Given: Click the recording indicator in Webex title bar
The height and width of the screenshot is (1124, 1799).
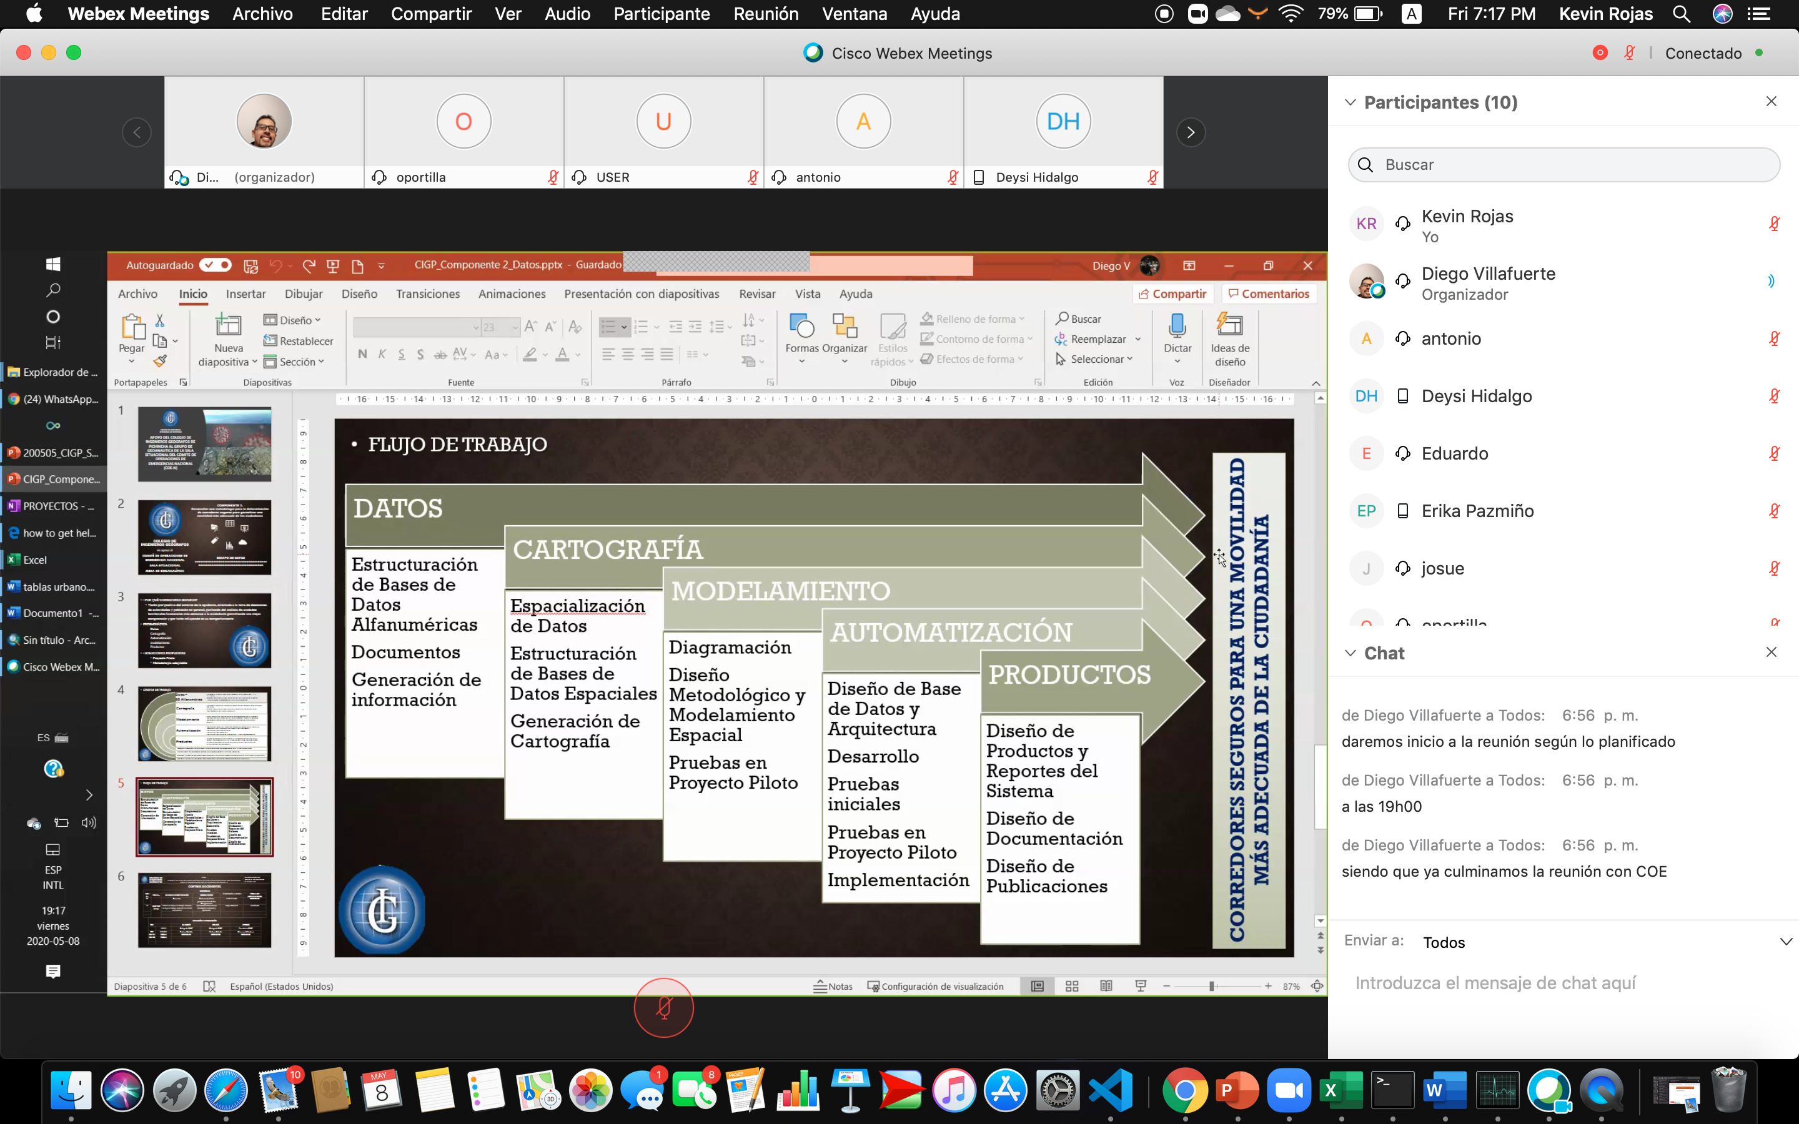Looking at the screenshot, I should tap(1600, 53).
